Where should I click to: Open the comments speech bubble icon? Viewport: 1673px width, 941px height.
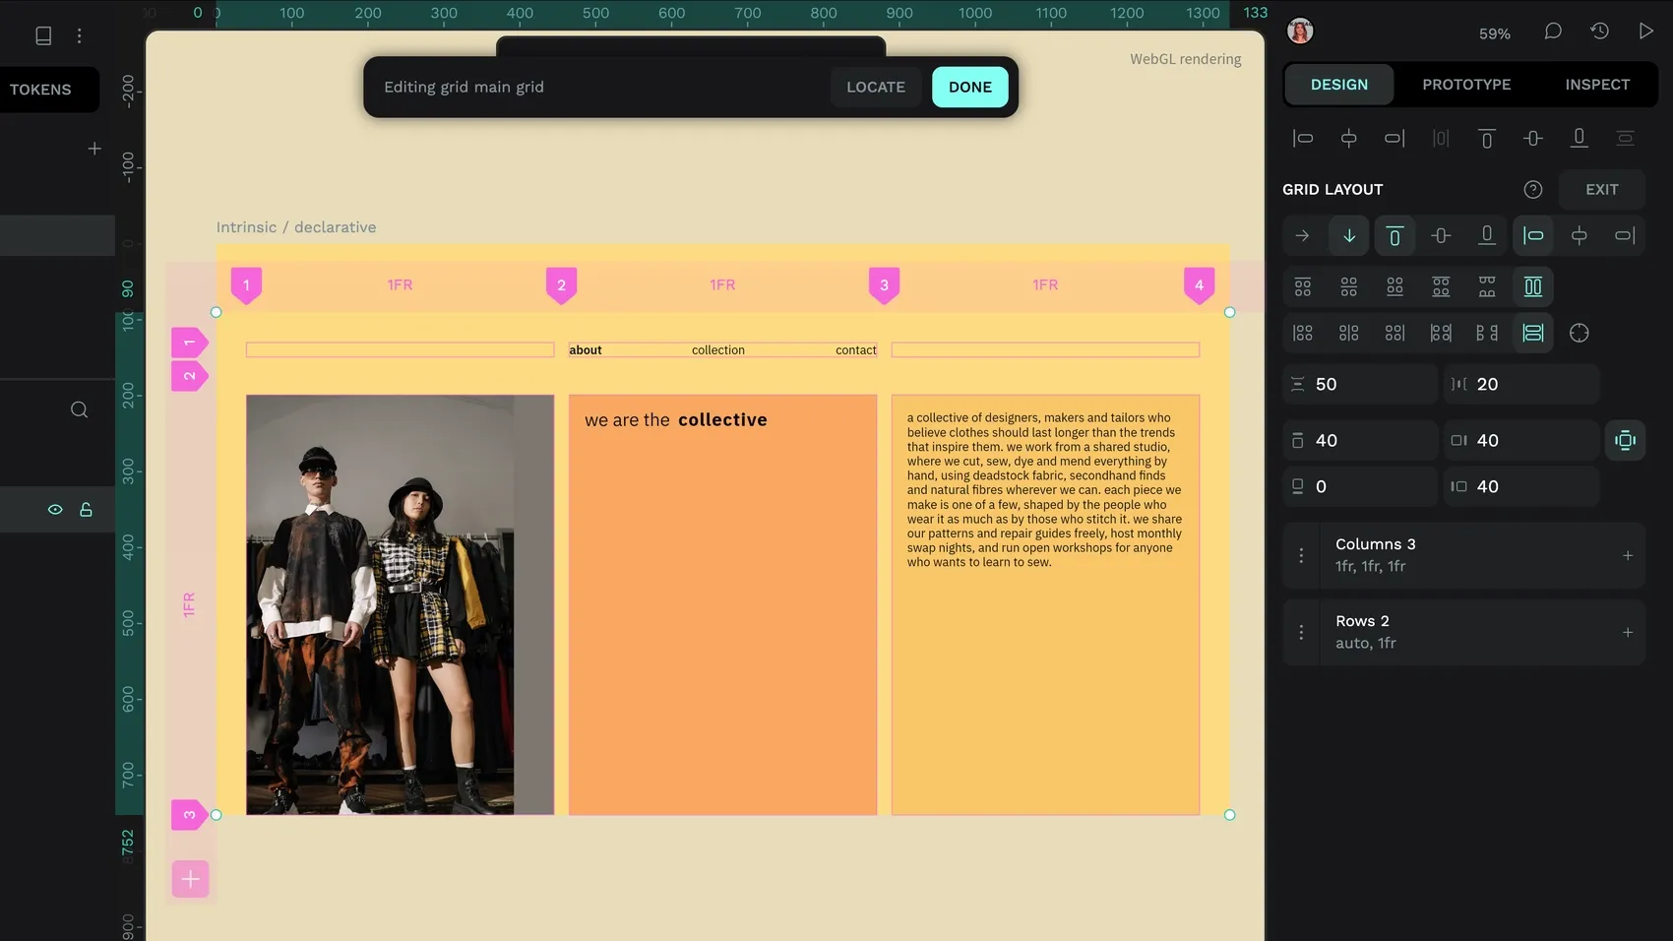1553,31
